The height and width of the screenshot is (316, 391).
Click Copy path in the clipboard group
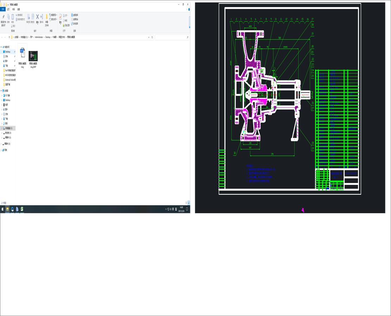coord(20,15)
